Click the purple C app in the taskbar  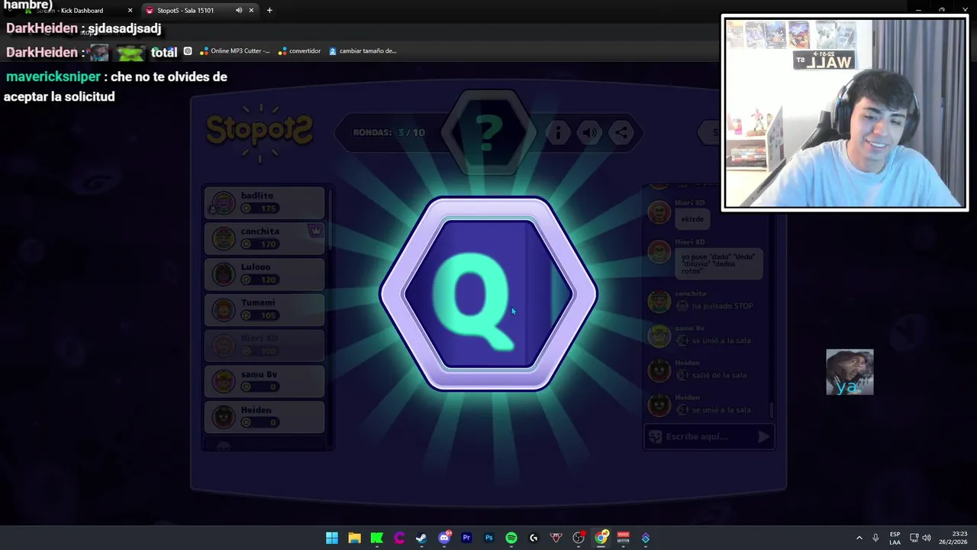click(399, 538)
